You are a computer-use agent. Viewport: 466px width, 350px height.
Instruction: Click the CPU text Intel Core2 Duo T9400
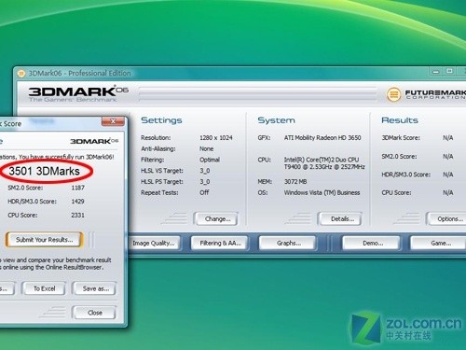324,163
